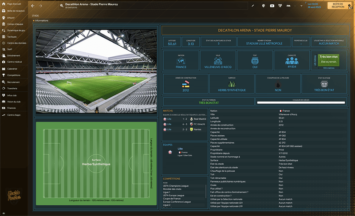Click the pitch surface diagram
The height and width of the screenshot is (216, 355).
(96, 164)
